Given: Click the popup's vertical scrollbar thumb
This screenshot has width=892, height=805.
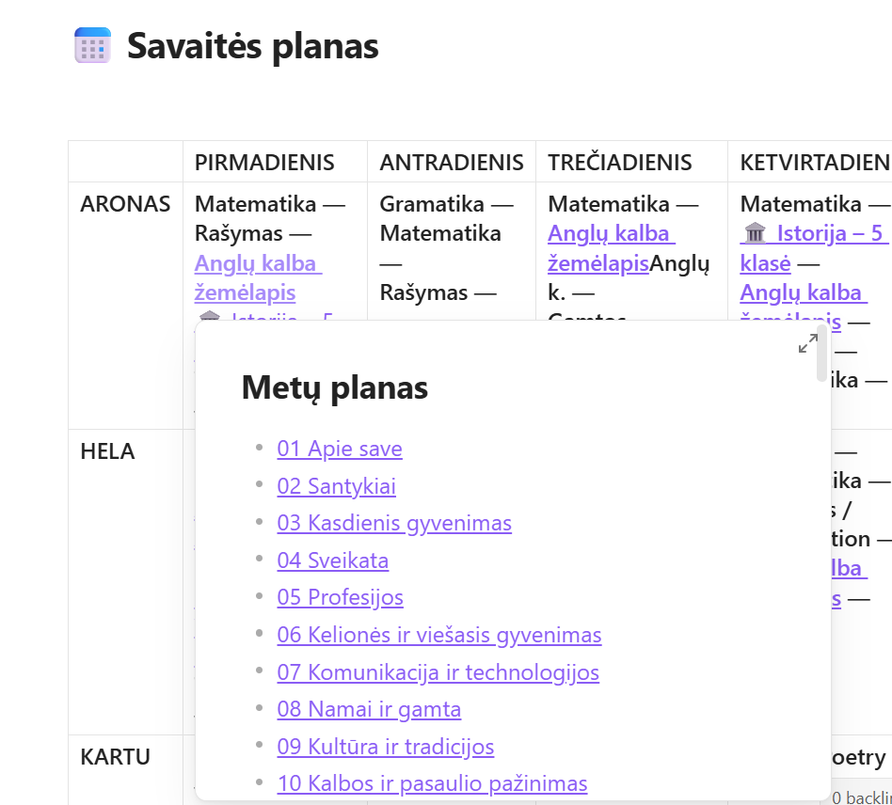Looking at the screenshot, I should pos(821,353).
